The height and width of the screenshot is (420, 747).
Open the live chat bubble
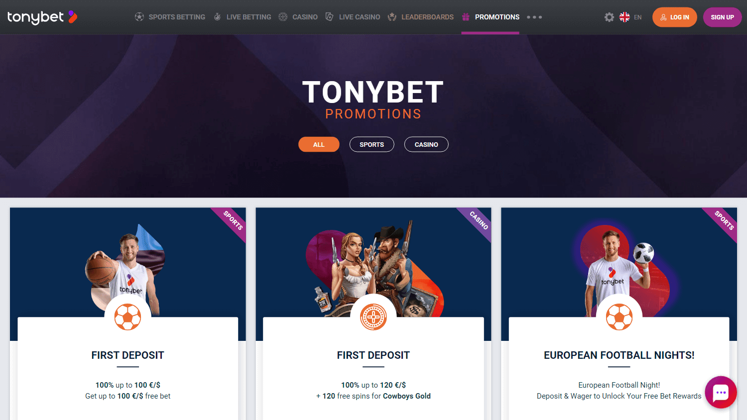[721, 392]
